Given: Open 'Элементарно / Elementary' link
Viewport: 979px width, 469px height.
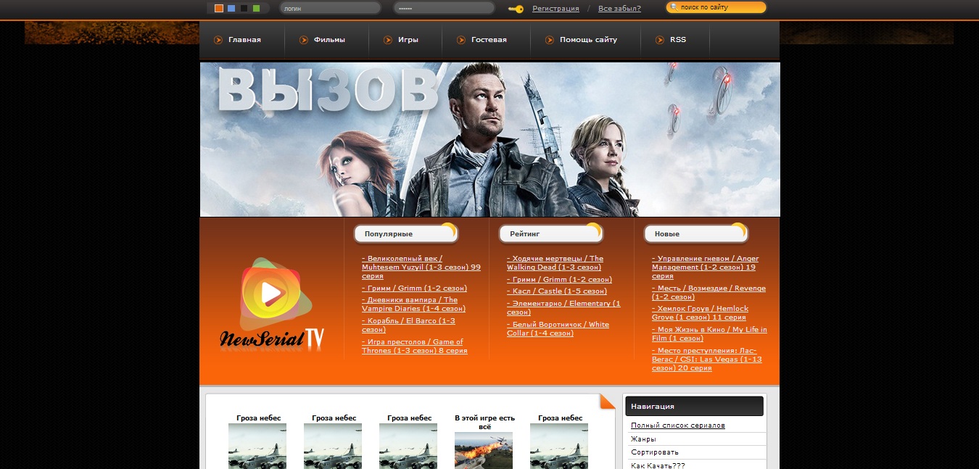Looking at the screenshot, I should coord(563,307).
